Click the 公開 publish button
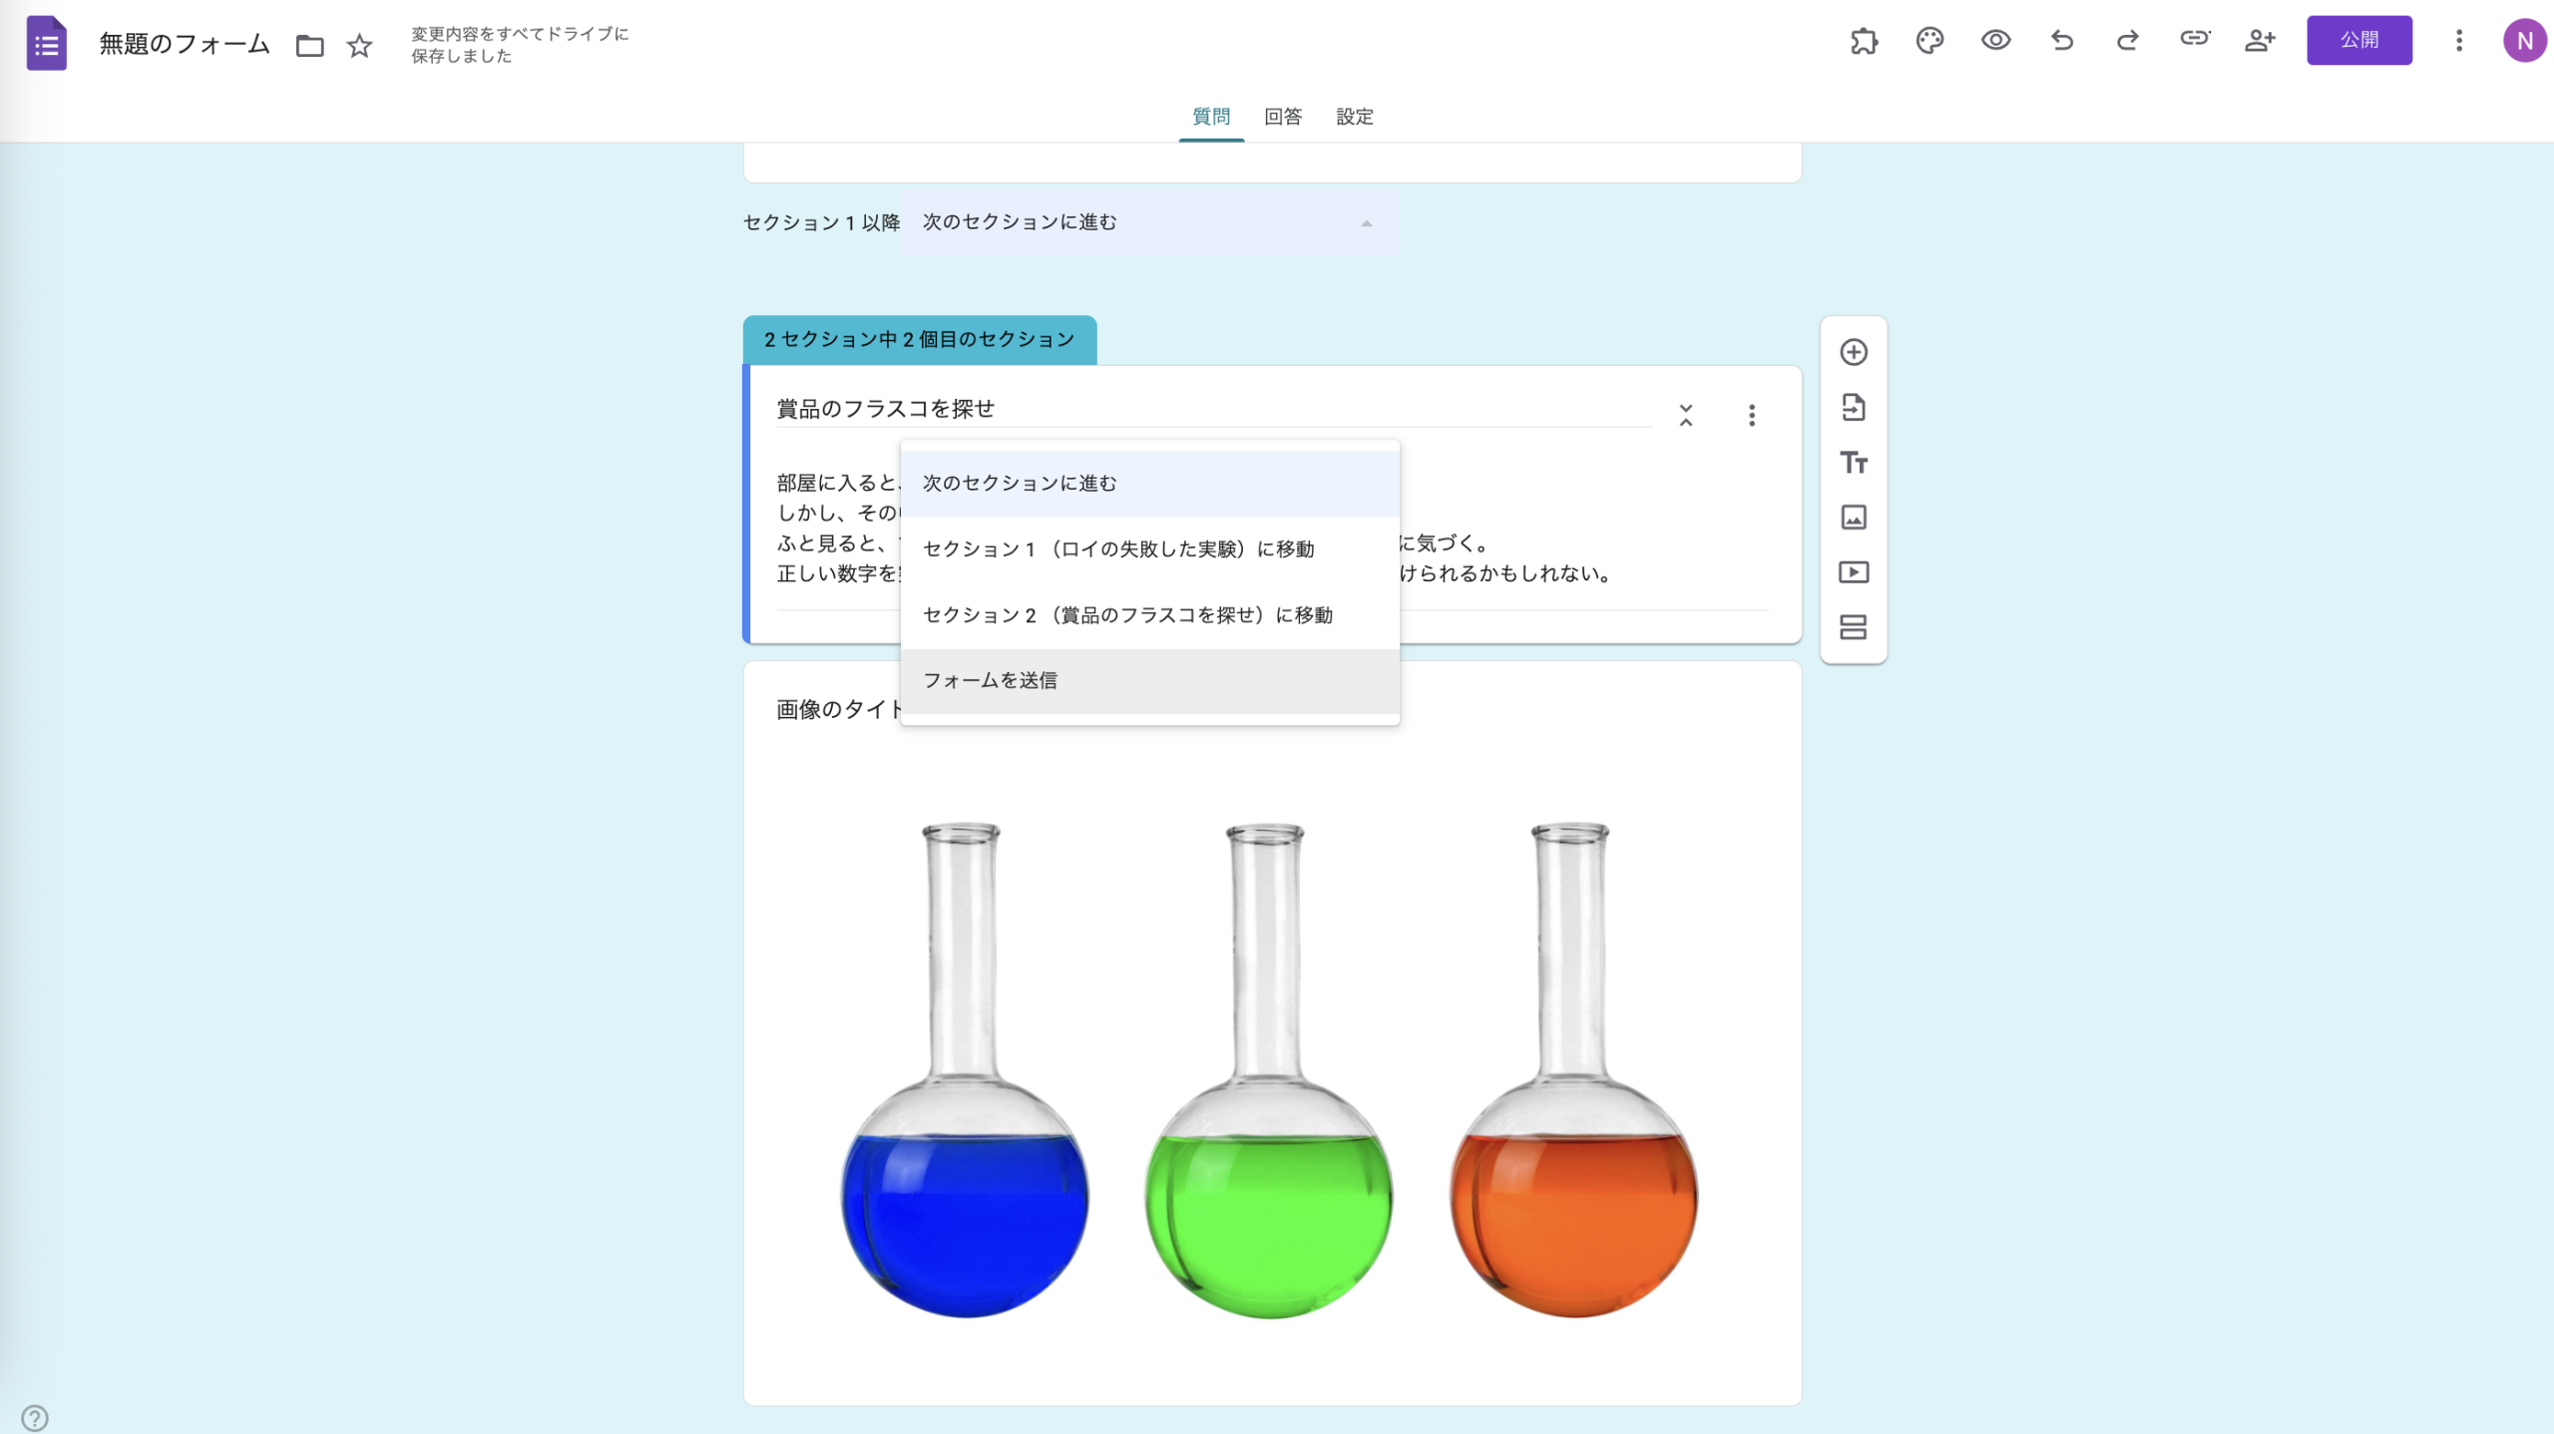The width and height of the screenshot is (2554, 1434). coord(2359,40)
